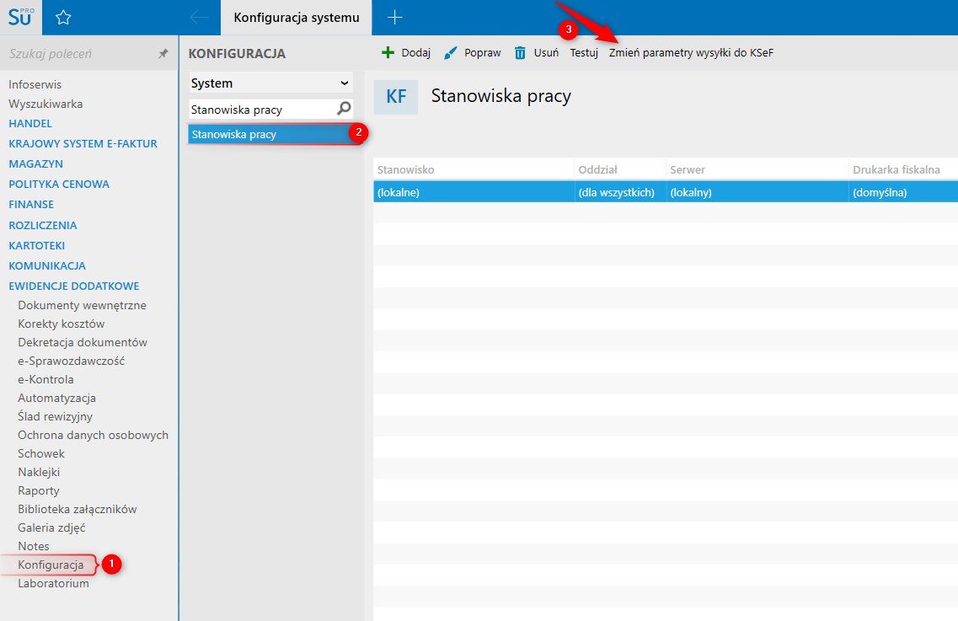Expand the POLITYKA CENOWA module

pos(59,184)
